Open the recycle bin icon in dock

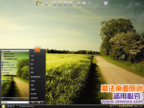coord(106,4)
